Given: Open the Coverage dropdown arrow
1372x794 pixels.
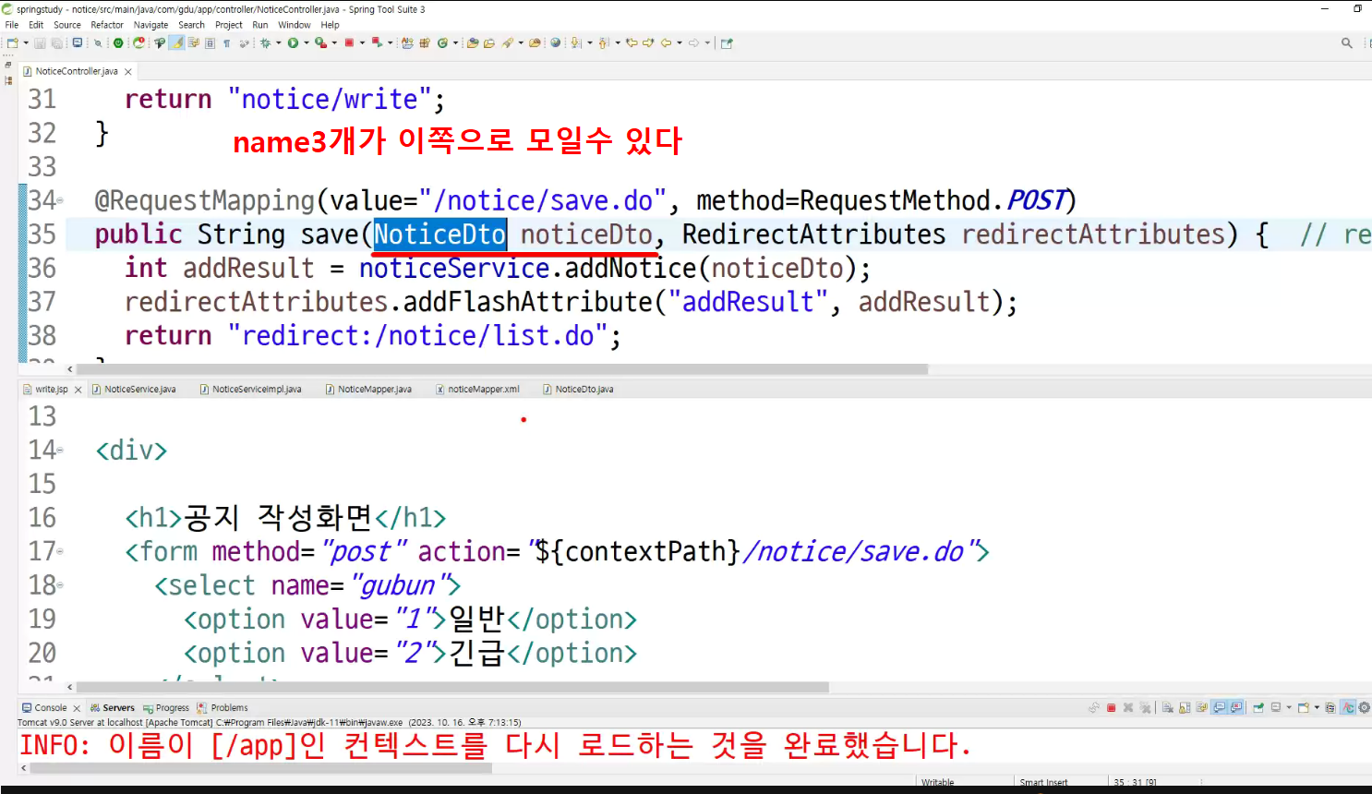Looking at the screenshot, I should pyautogui.click(x=334, y=42).
